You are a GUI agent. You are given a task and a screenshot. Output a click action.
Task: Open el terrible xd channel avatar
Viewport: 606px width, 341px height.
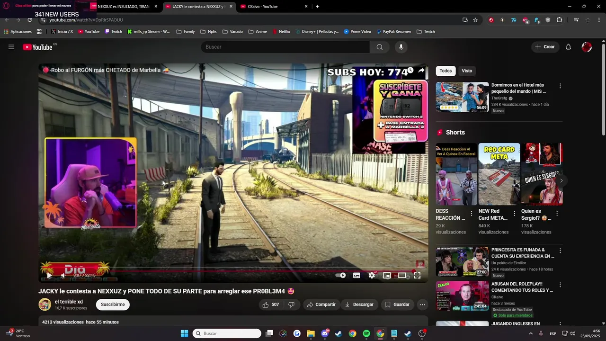coord(45,305)
